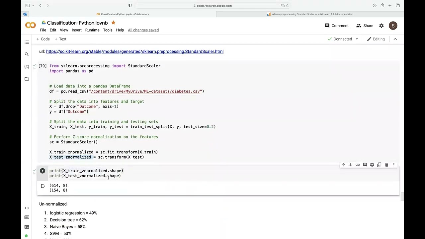Reload the page in address bar
The width and height of the screenshot is (425, 239).
click(x=288, y=5)
